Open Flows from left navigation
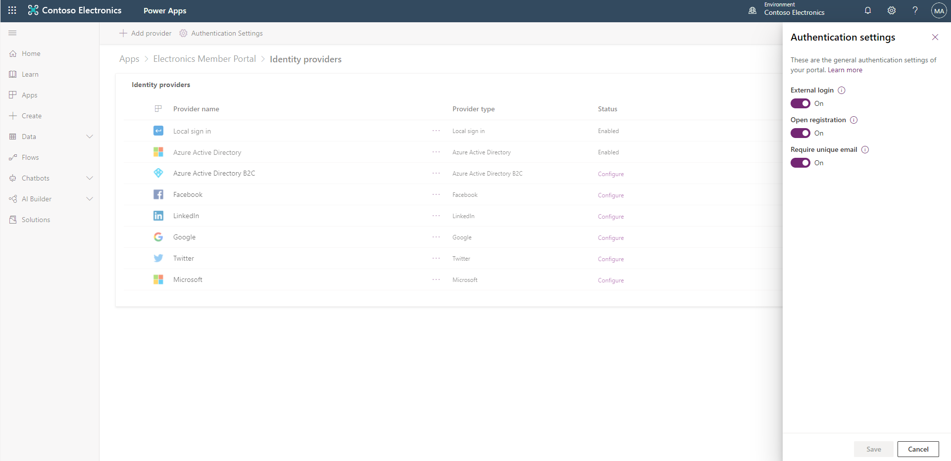Image resolution: width=951 pixels, height=461 pixels. [30, 157]
